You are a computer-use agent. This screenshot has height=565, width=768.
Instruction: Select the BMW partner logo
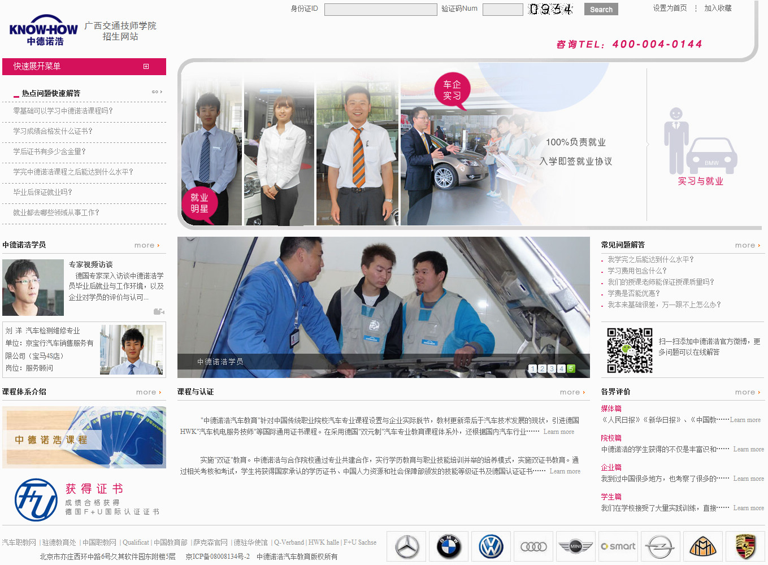click(448, 546)
